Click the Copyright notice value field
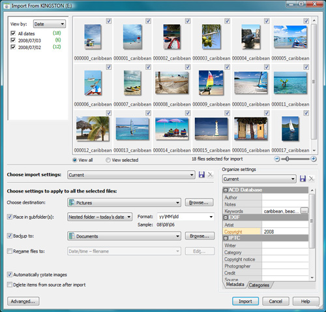The image size is (326, 312). click(x=285, y=259)
